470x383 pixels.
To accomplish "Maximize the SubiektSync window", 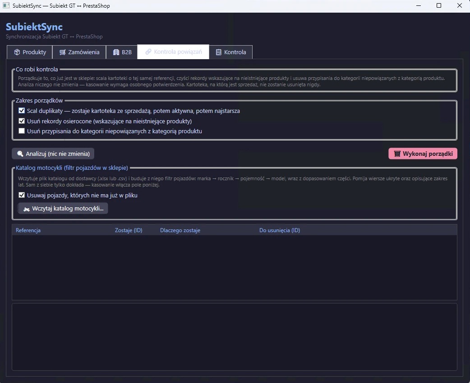I will point(439,6).
